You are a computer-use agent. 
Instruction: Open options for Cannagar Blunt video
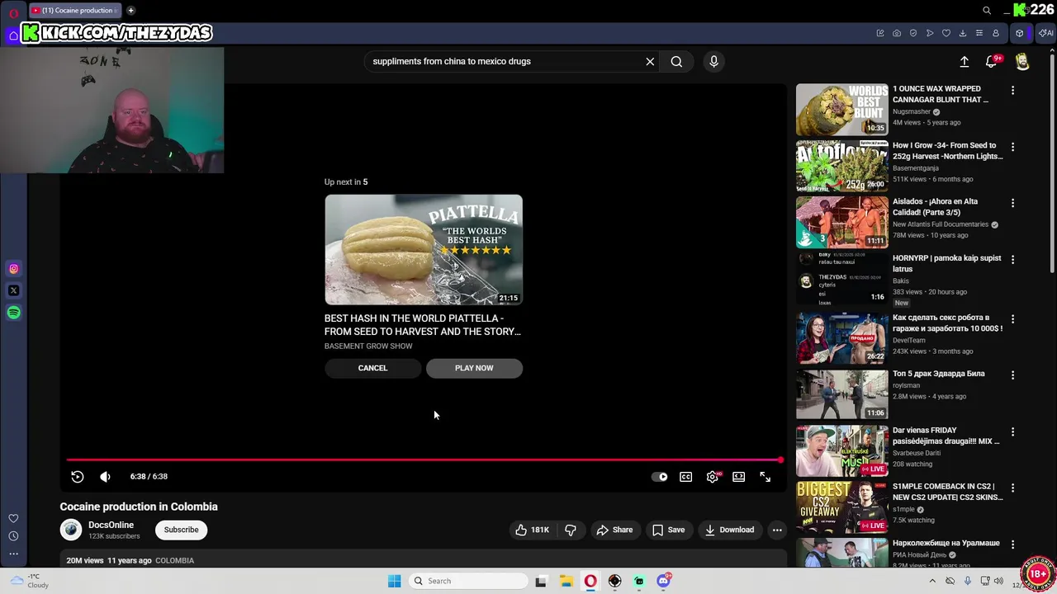(x=1012, y=90)
